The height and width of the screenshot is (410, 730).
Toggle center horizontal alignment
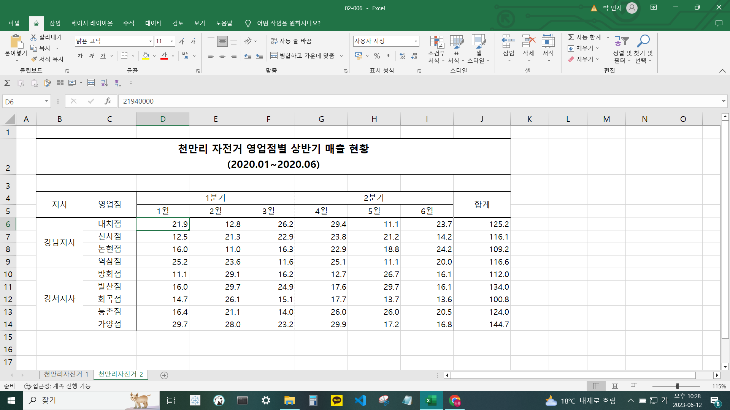coord(222,56)
